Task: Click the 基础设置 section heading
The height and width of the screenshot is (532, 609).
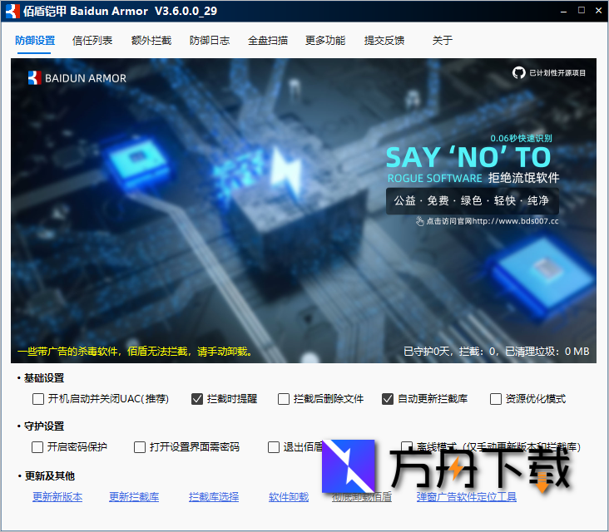Action: [44, 378]
